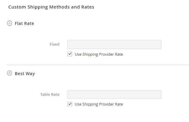The width and height of the screenshot is (189, 122).
Task: Click the Table Rate input field
Action: tap(114, 94)
